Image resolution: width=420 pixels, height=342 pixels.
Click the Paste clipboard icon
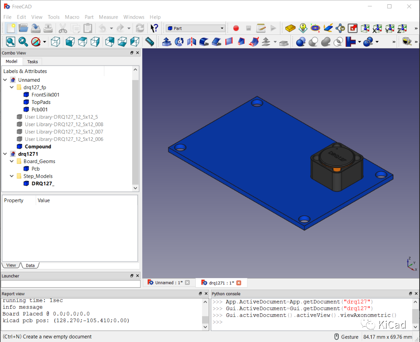click(88, 28)
